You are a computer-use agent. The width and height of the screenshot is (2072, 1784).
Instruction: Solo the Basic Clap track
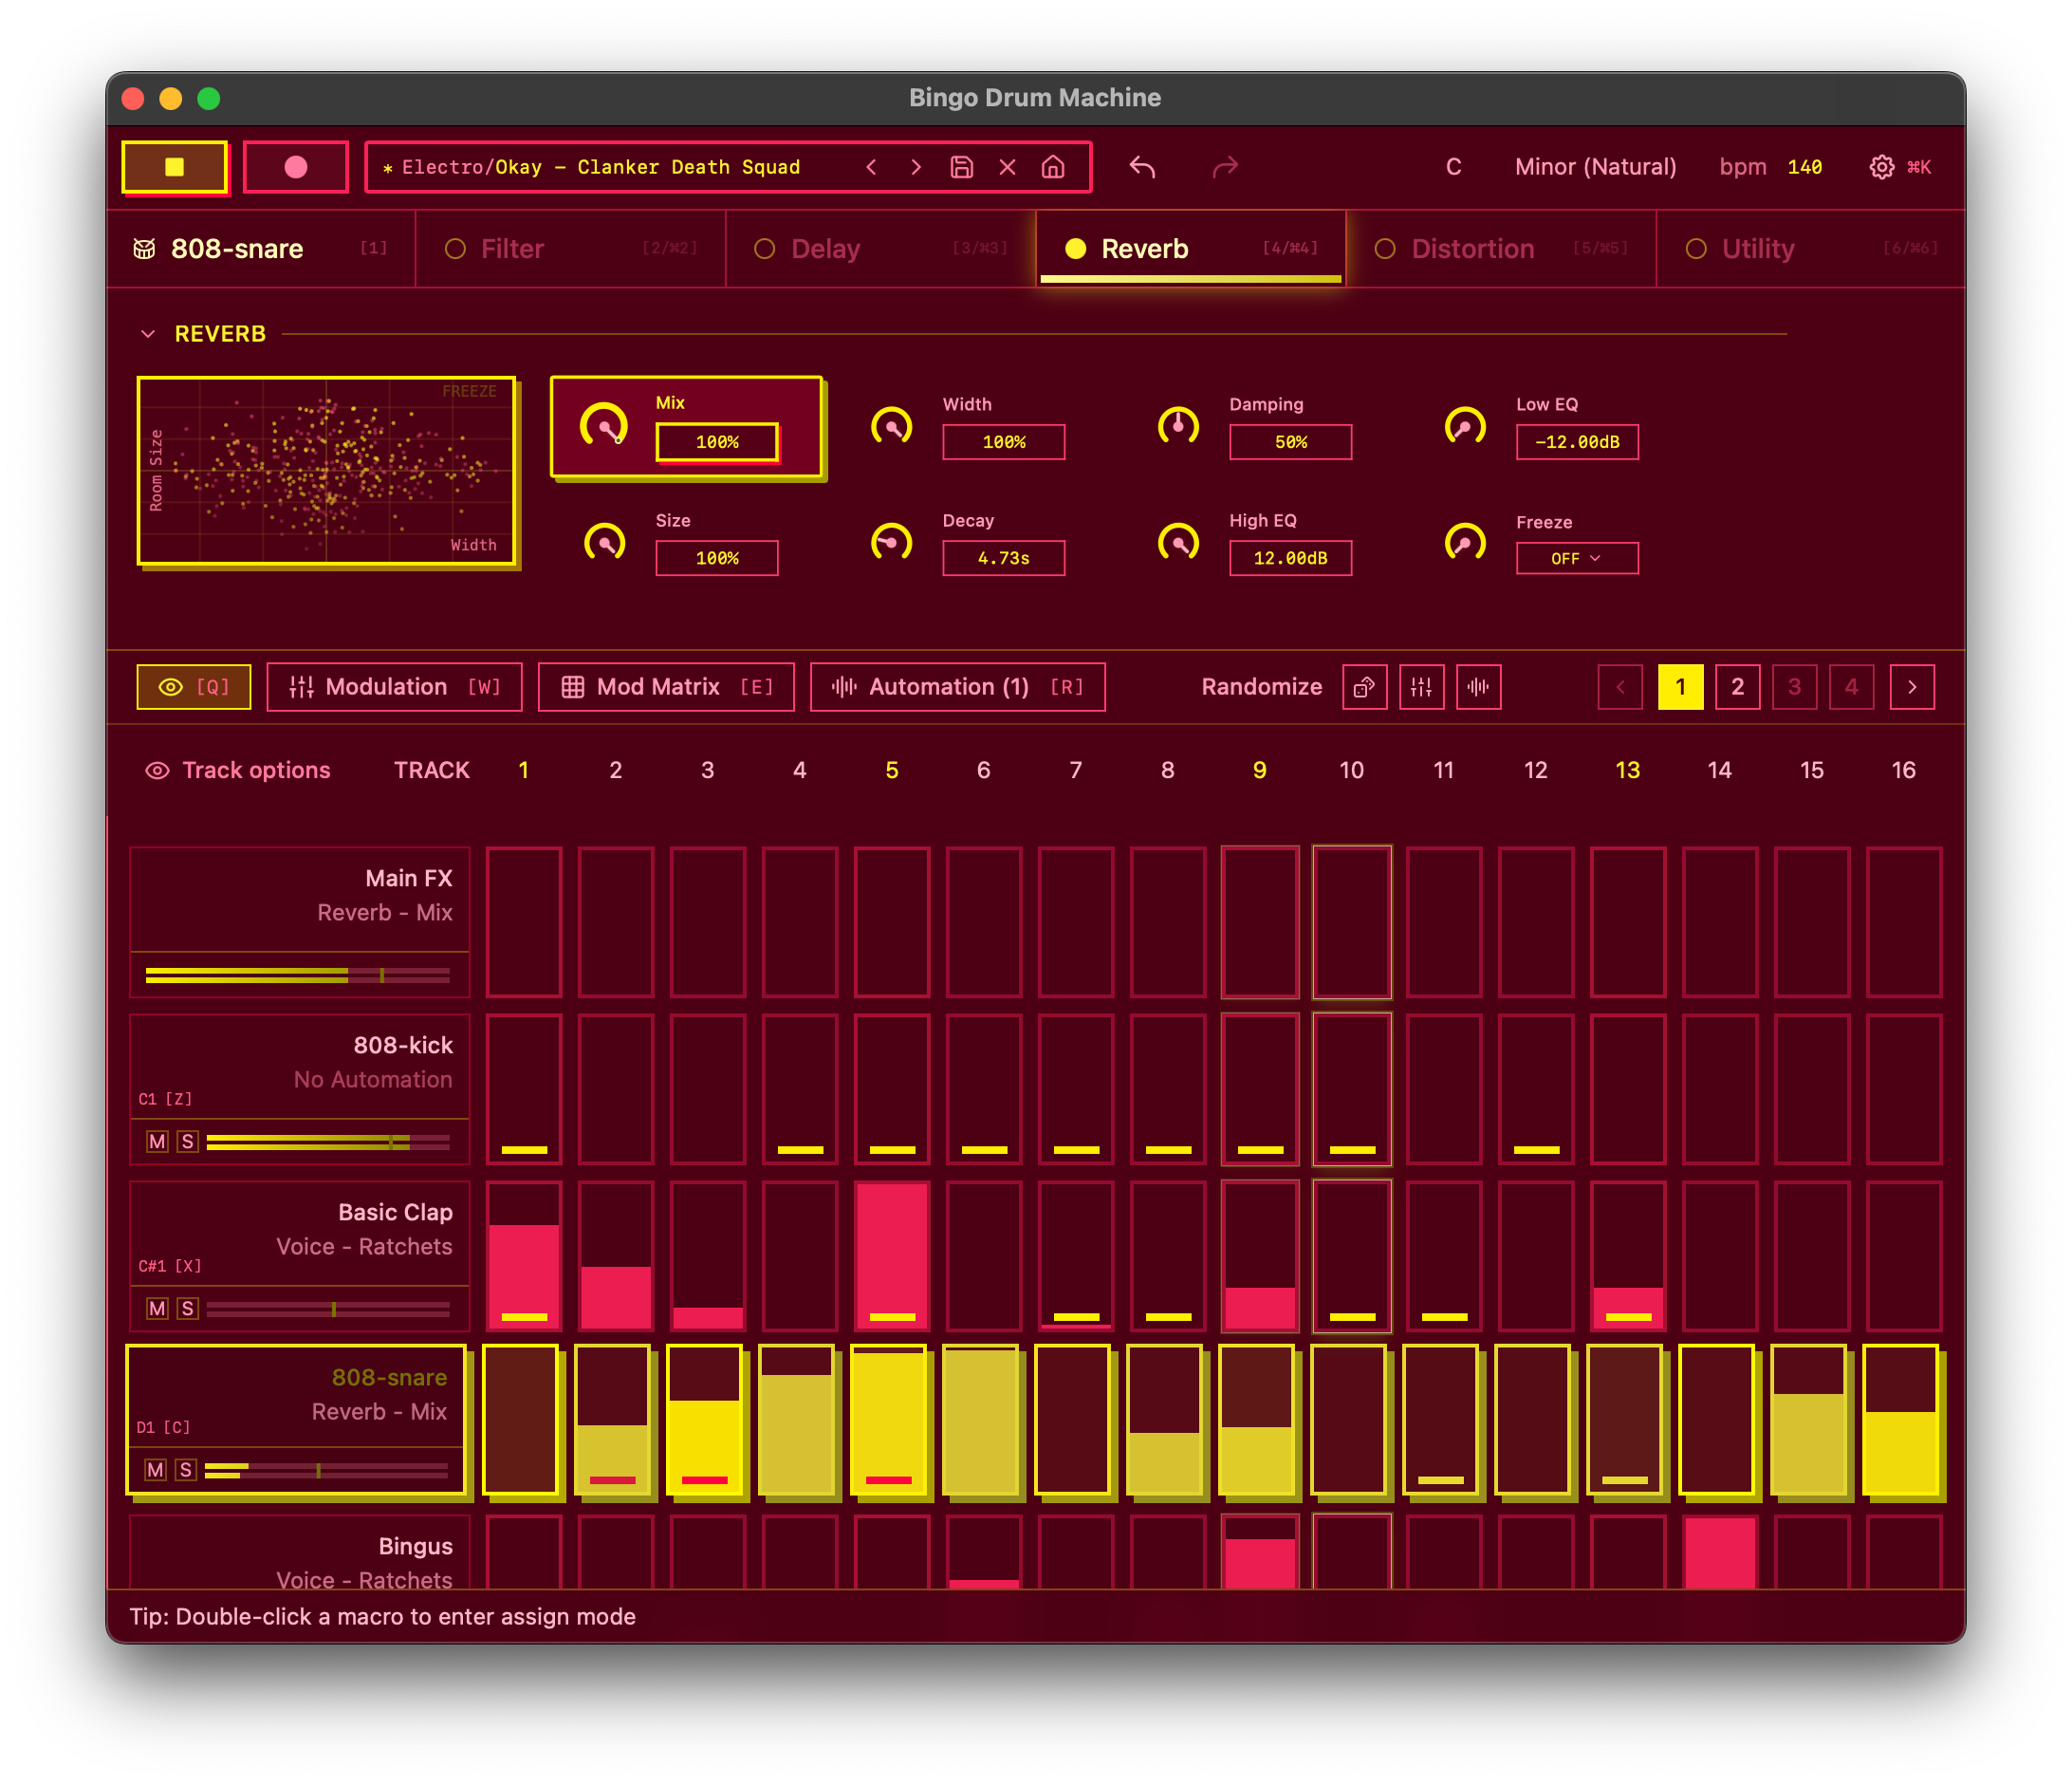click(x=188, y=1309)
